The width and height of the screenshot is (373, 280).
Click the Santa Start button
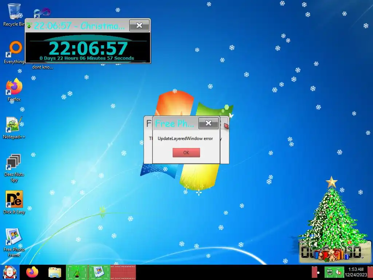point(9,272)
